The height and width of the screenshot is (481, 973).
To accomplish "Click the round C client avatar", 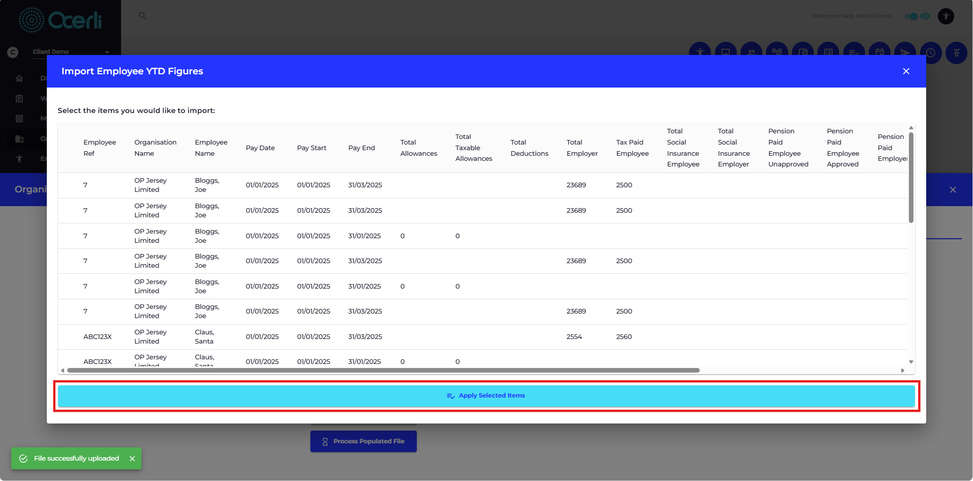I will 13,52.
